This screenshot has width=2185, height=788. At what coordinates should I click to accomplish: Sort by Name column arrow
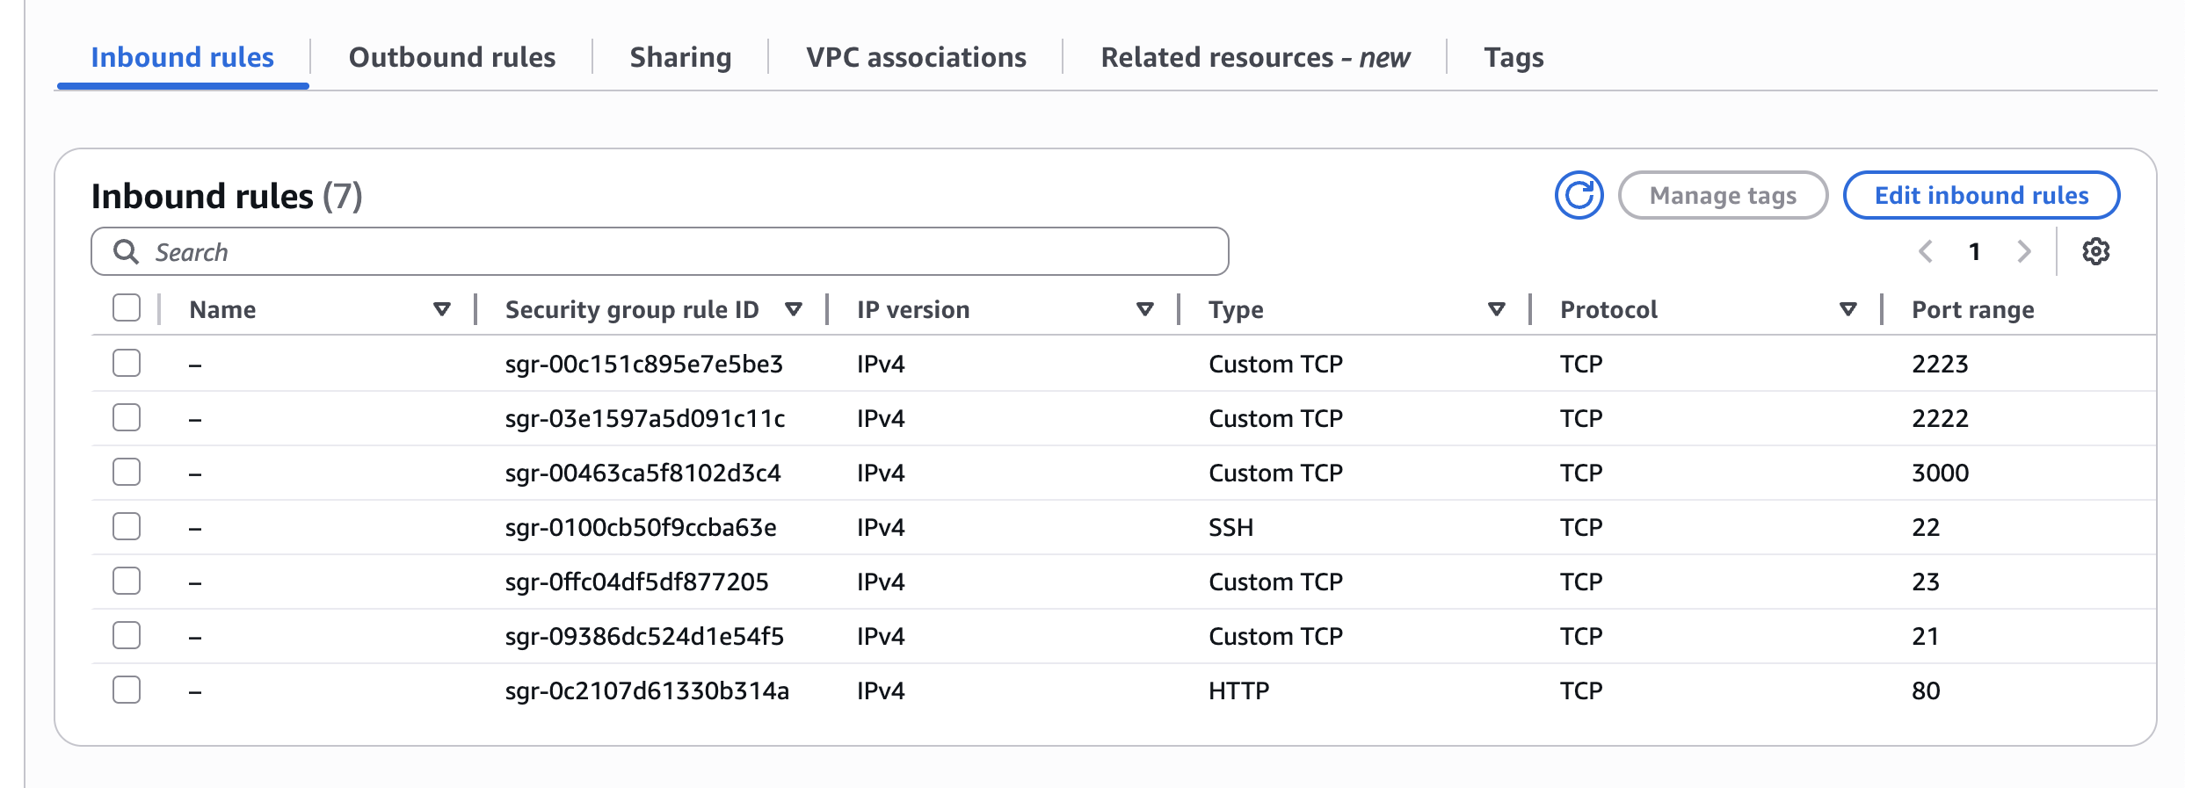[442, 309]
